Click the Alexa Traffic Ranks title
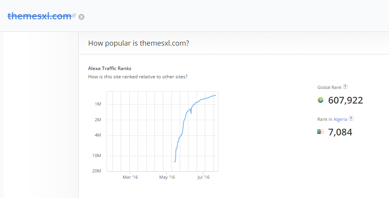The height and width of the screenshot is (198, 389). pos(110,68)
